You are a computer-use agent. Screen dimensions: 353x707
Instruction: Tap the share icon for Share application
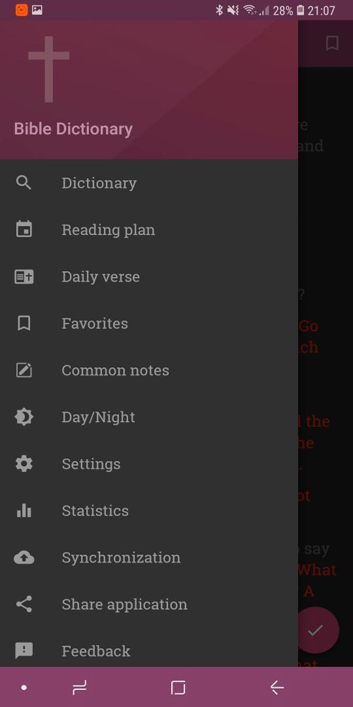24,604
